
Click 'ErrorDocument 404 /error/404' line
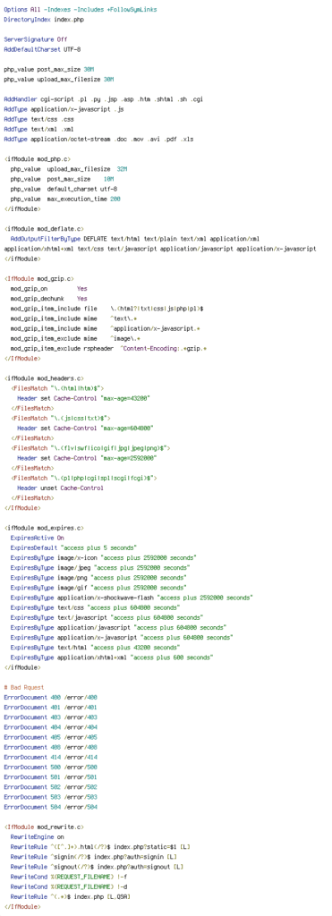[x=50, y=727]
